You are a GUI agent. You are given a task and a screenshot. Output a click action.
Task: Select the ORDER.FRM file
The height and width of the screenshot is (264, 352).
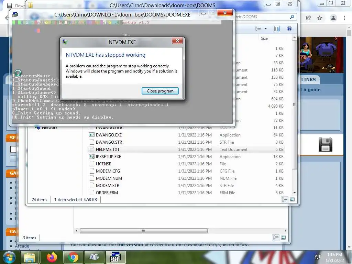pyautogui.click(x=107, y=192)
